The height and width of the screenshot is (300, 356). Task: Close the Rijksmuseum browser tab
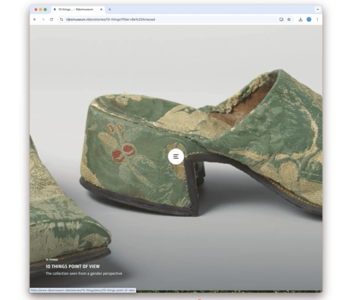point(101,9)
